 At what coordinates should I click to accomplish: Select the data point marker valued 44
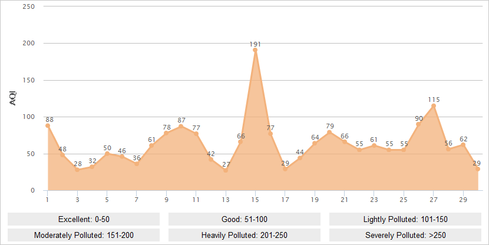[300, 158]
